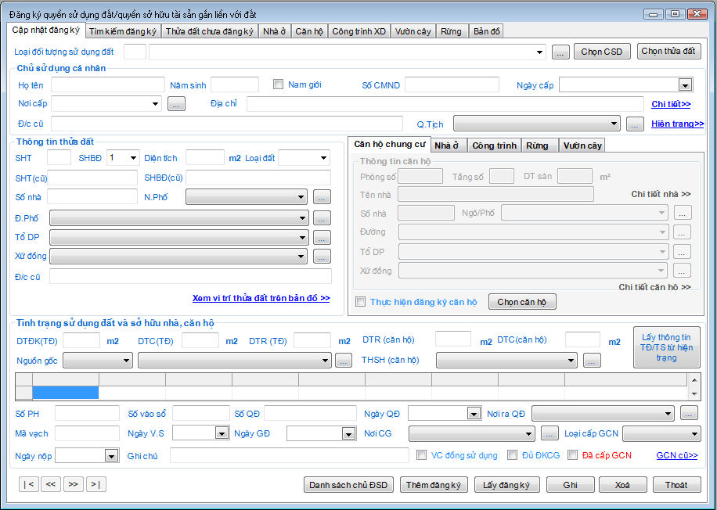Viewport: 717px width, 510px height.
Task: Click browse button next to Nơi cấp
Action: point(176,103)
